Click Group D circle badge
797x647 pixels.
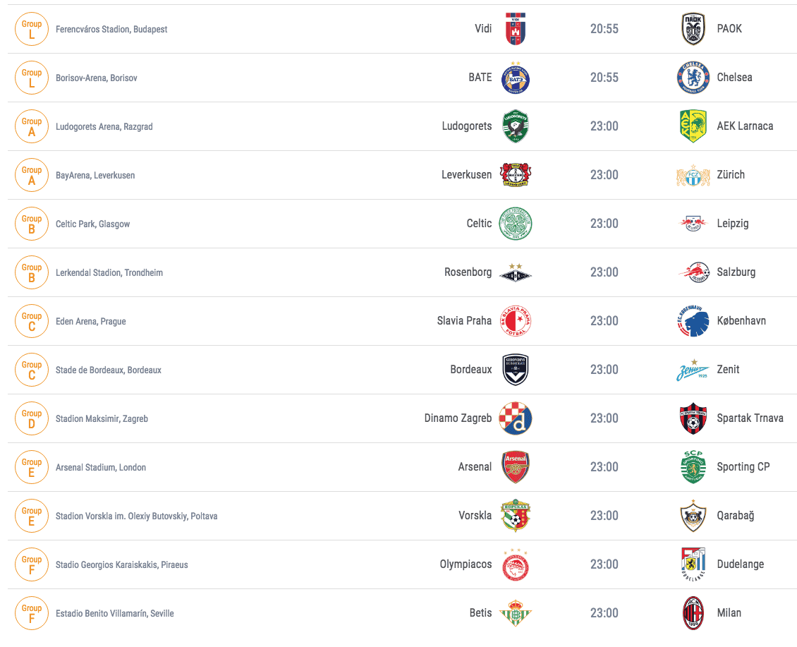click(32, 418)
